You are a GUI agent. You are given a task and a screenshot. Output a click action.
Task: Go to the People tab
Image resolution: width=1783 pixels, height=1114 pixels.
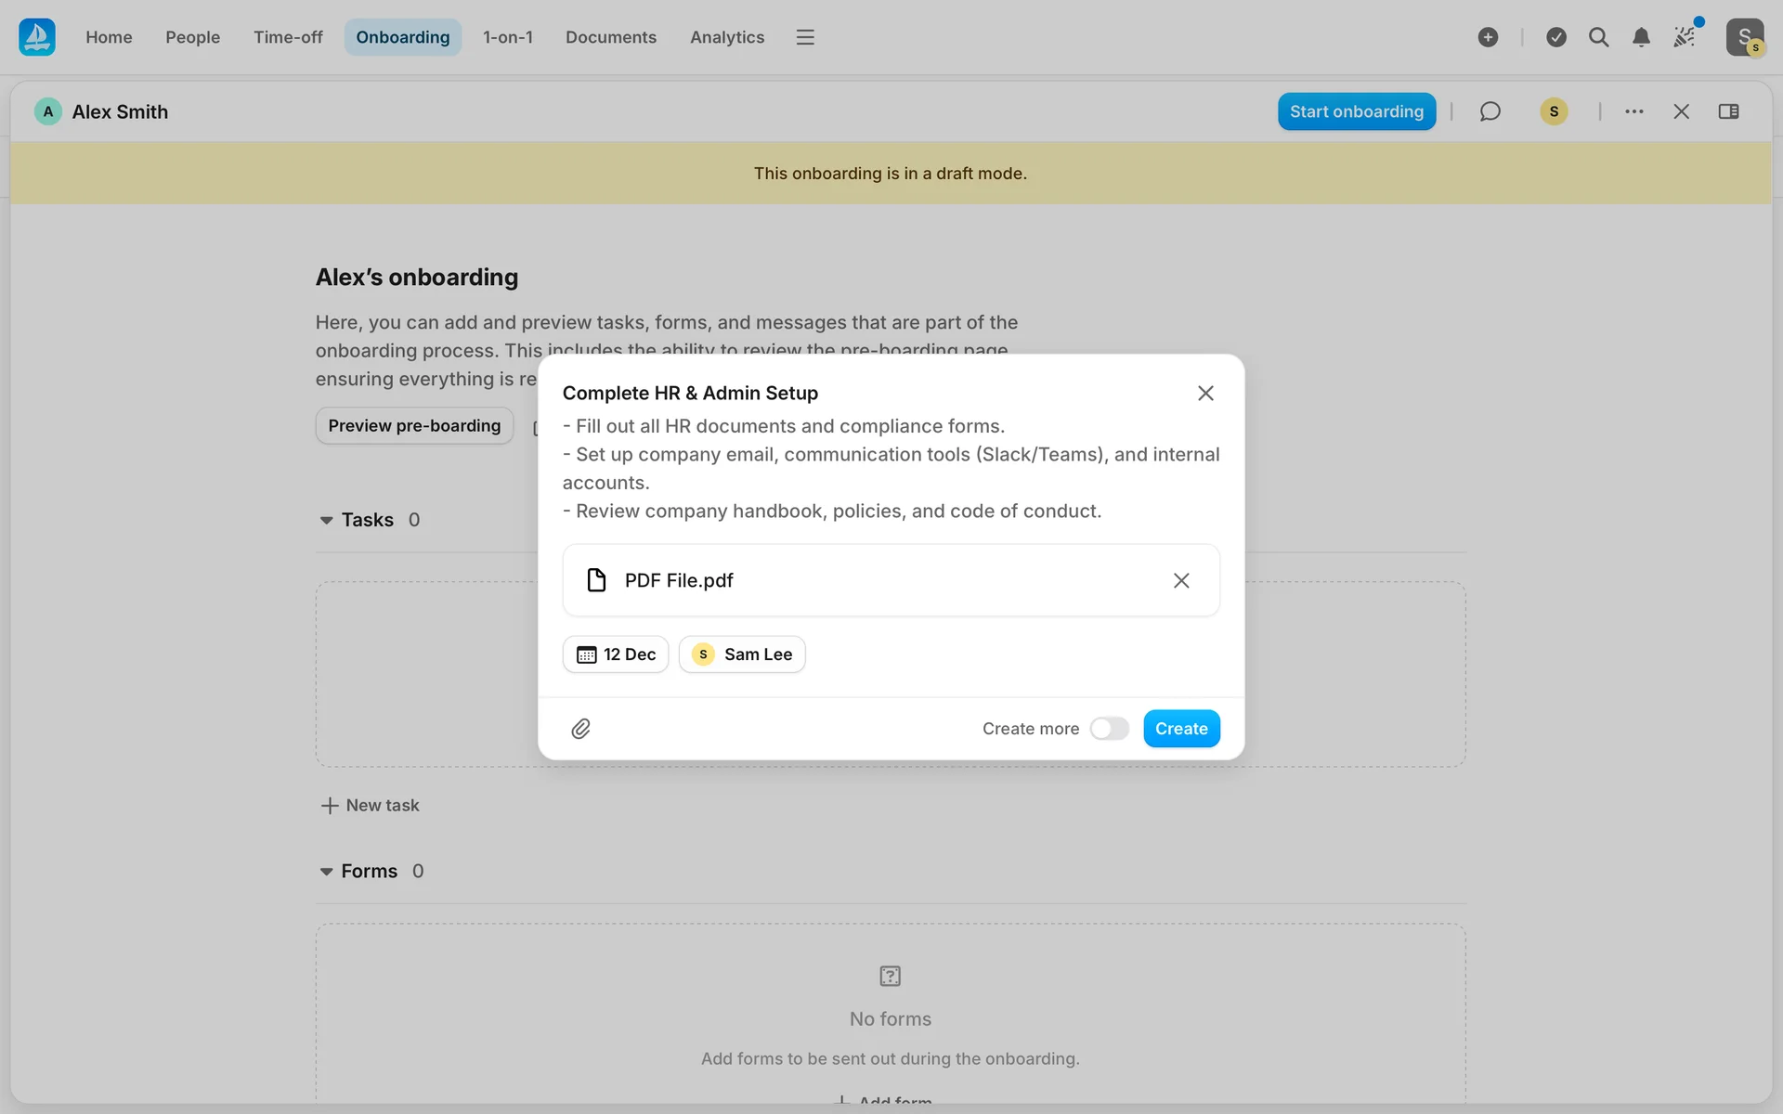coord(192,37)
